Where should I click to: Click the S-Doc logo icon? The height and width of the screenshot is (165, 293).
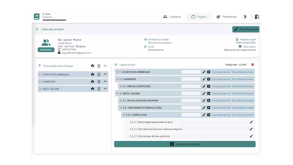coord(37,16)
